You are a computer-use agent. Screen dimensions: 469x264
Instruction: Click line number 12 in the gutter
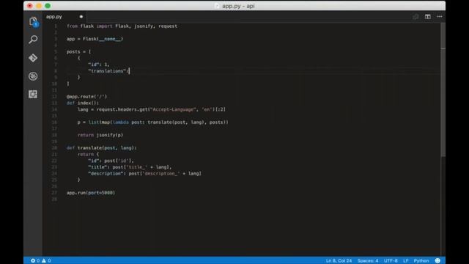point(54,97)
